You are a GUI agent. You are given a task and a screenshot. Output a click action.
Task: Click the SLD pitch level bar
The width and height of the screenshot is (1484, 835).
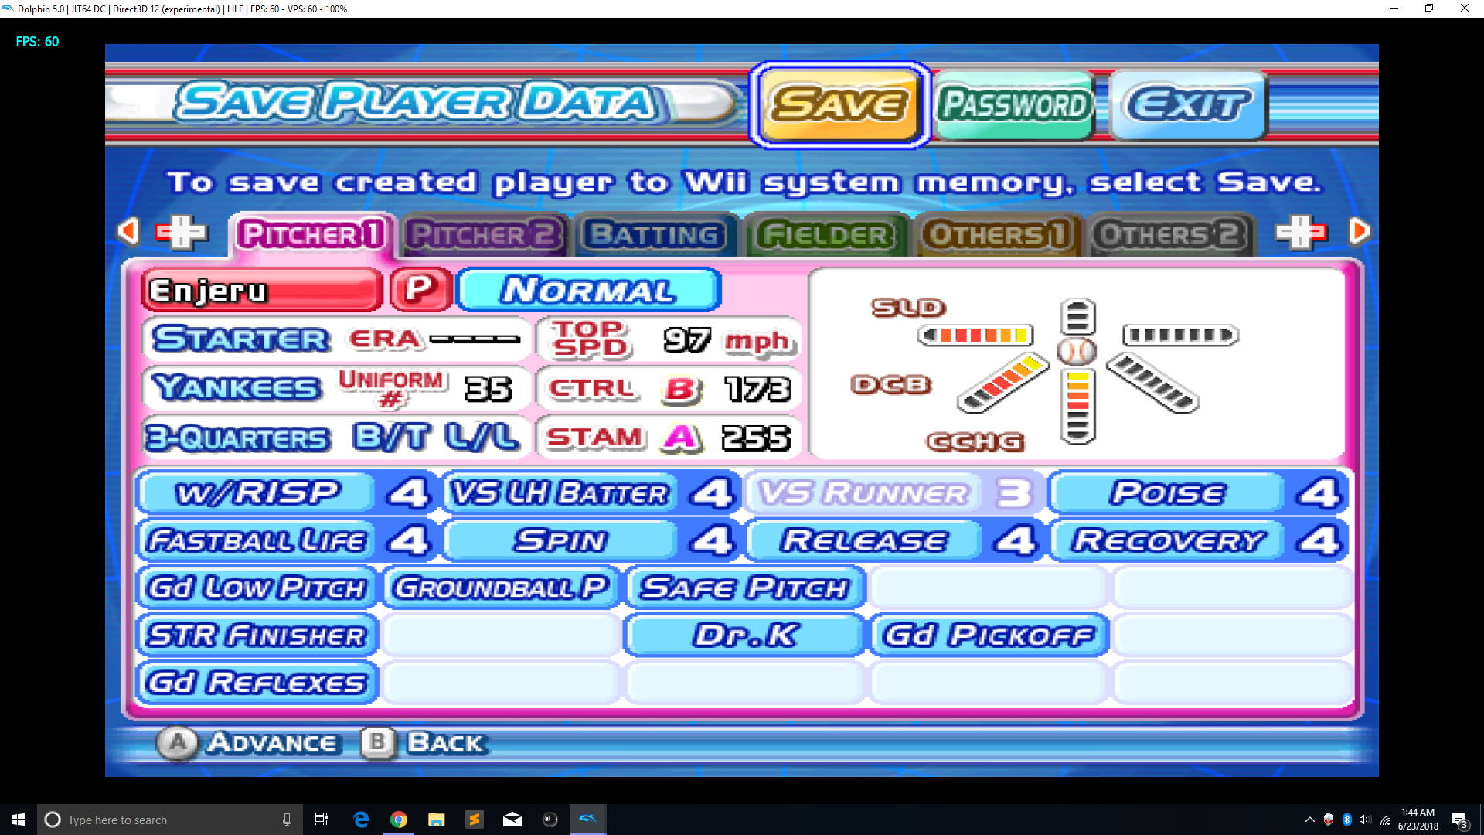click(976, 335)
